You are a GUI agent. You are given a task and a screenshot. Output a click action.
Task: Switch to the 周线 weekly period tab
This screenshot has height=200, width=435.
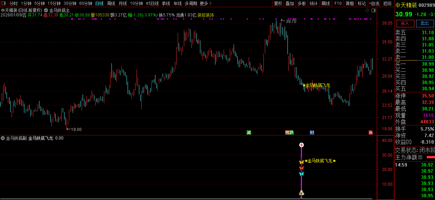(111, 3)
